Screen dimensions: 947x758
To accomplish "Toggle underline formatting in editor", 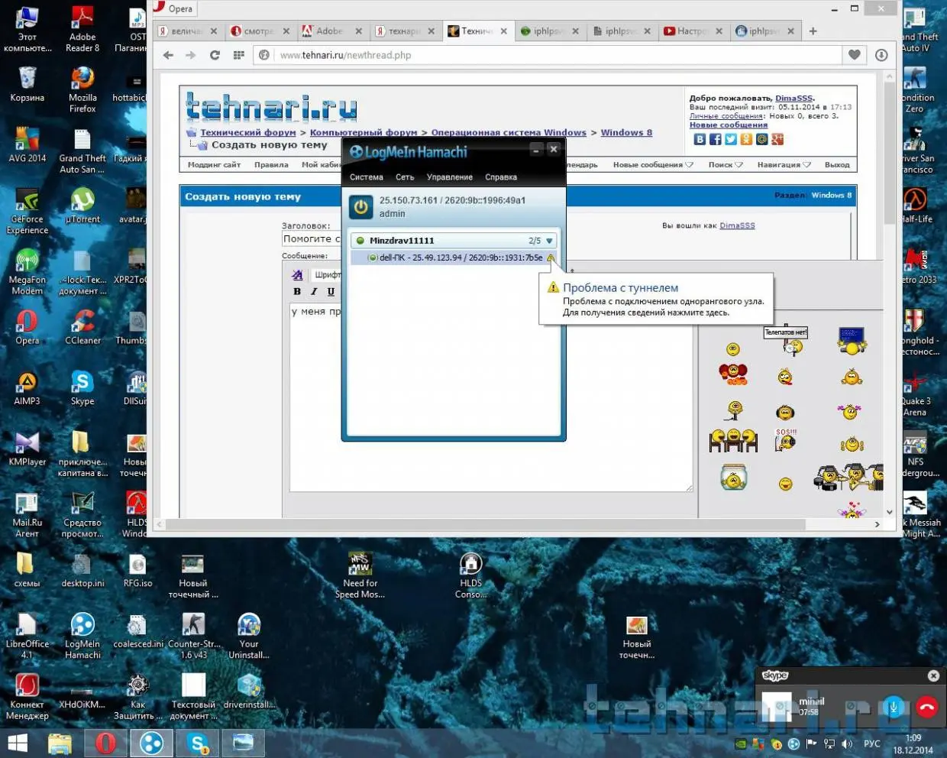I will click(331, 291).
